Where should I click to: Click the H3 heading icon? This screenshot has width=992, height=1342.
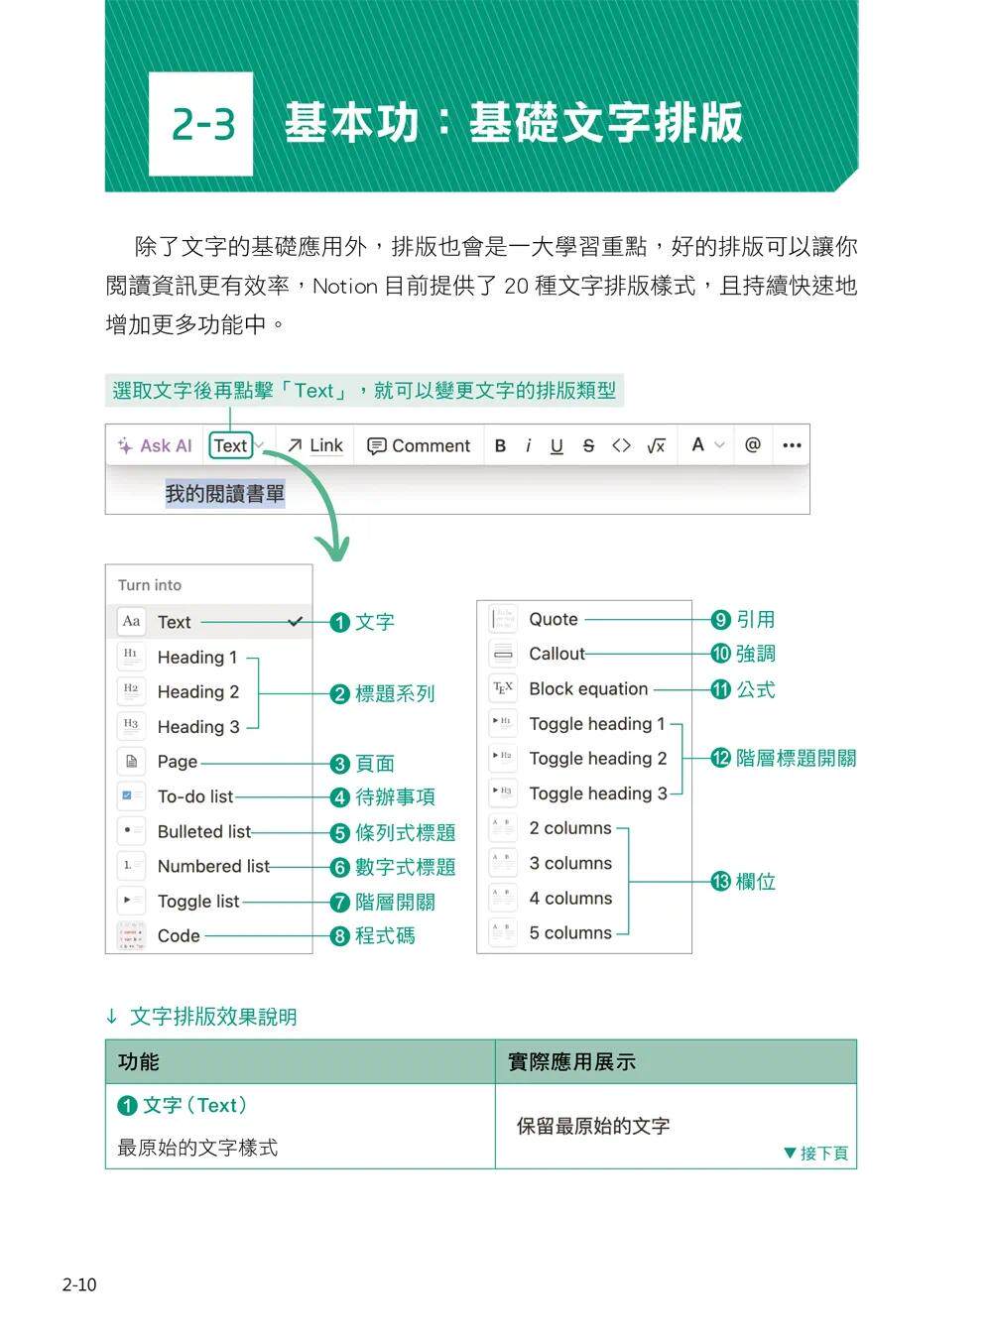132,726
